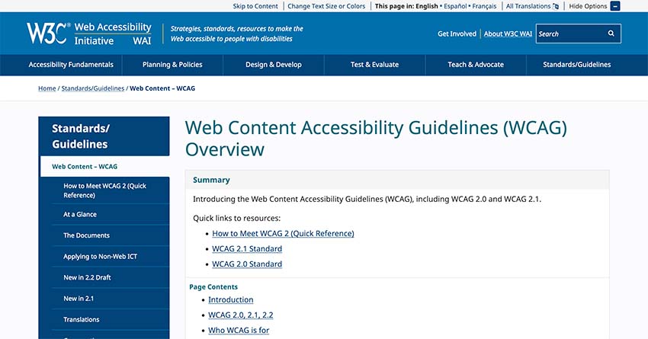Go to Home breadcrumb
The height and width of the screenshot is (339, 648).
tap(47, 88)
